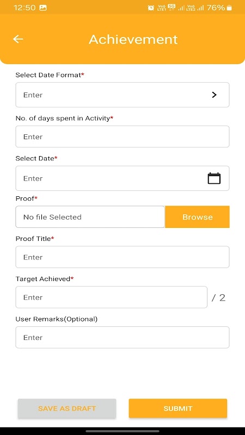Tap the picture icon beside the clock
Image resolution: width=245 pixels, height=435 pixels.
coord(43,8)
